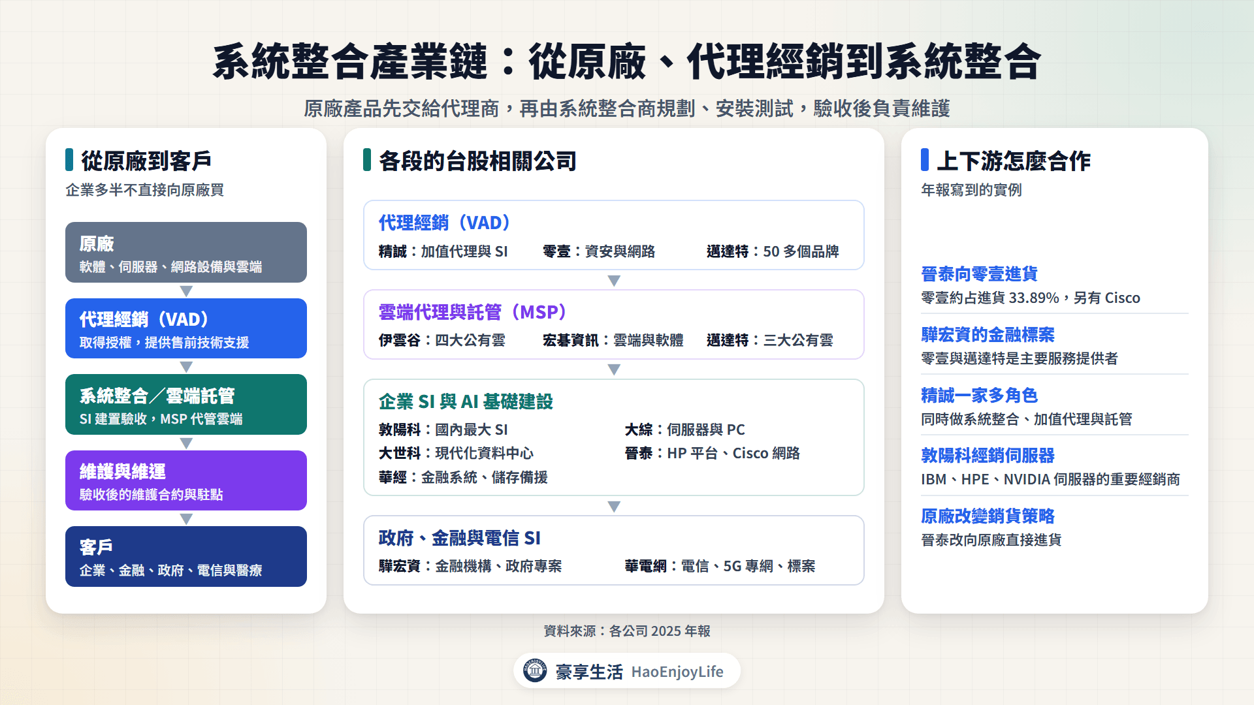Select the blue 代理經銷（VAD）flow box
Viewport: 1254px width, 705px height.
186,328
